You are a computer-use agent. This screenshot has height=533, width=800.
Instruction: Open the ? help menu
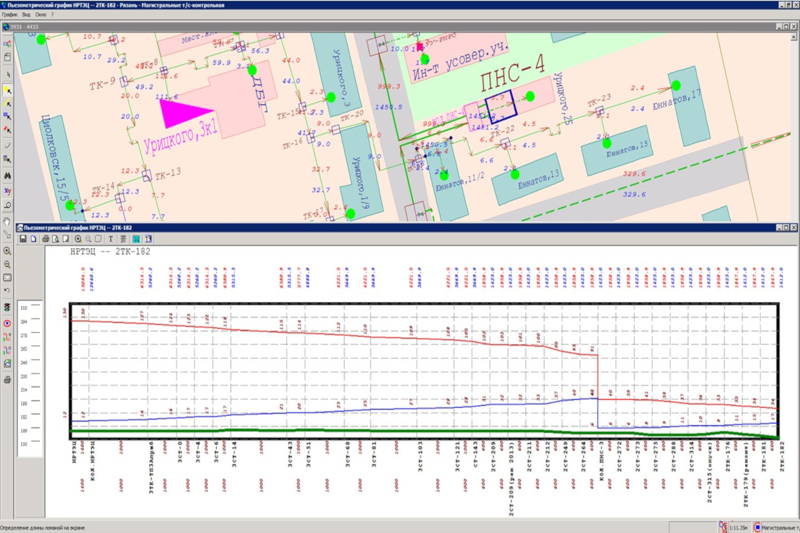(x=52, y=14)
